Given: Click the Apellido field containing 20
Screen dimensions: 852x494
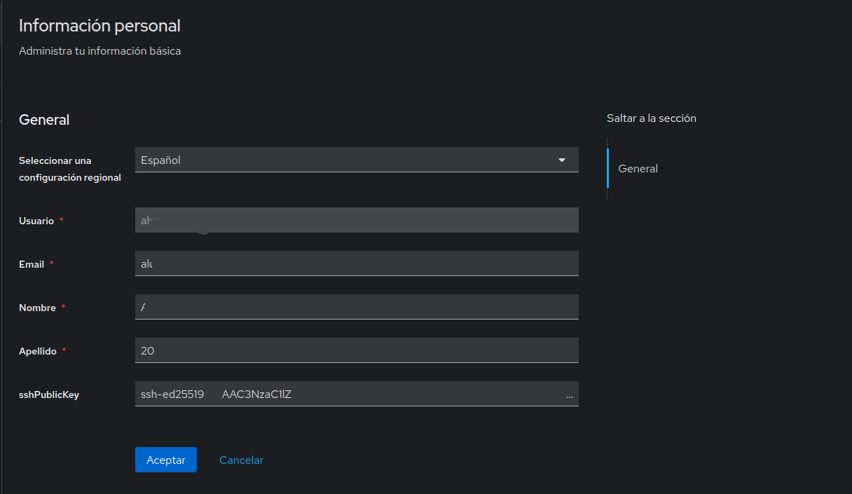Looking at the screenshot, I should (357, 350).
